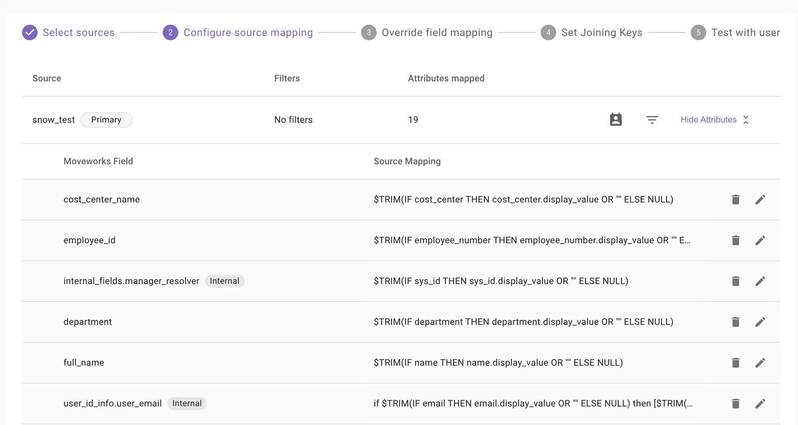Click the department.display_value mapping expression
The height and width of the screenshot is (425, 798).
(523, 322)
